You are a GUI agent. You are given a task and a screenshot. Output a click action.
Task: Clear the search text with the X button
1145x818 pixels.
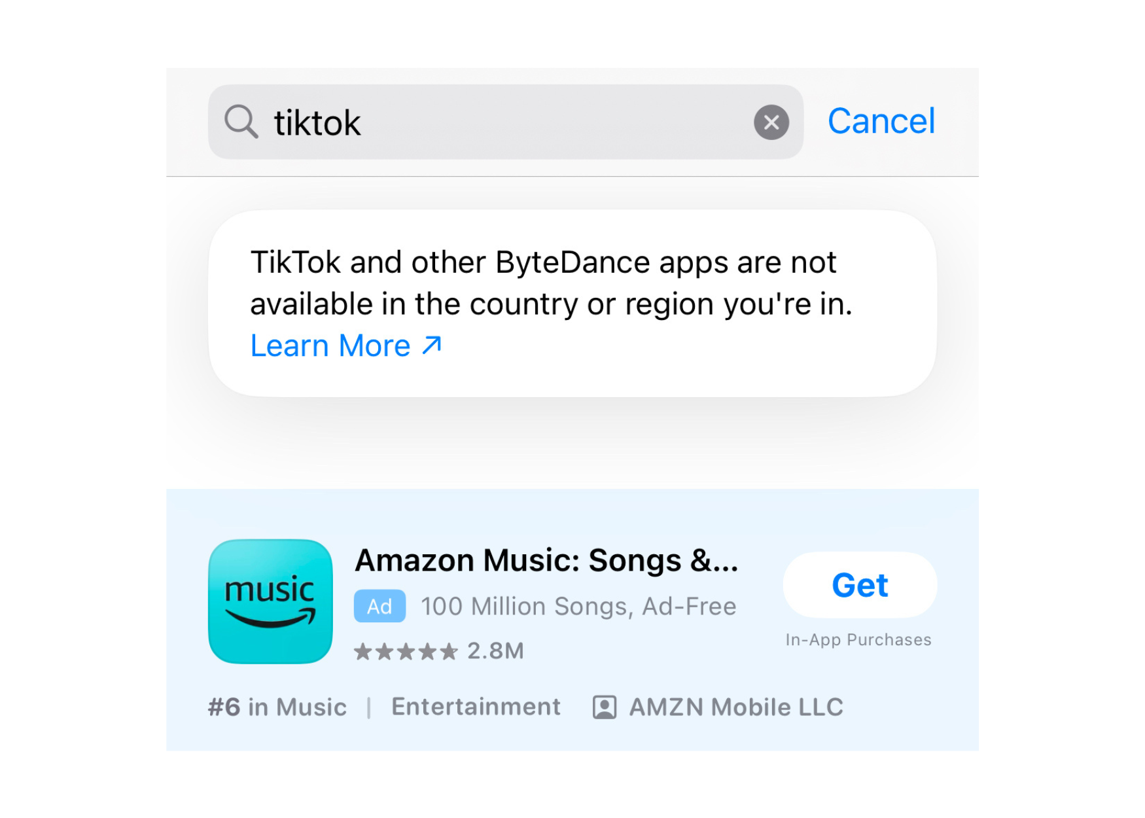771,122
